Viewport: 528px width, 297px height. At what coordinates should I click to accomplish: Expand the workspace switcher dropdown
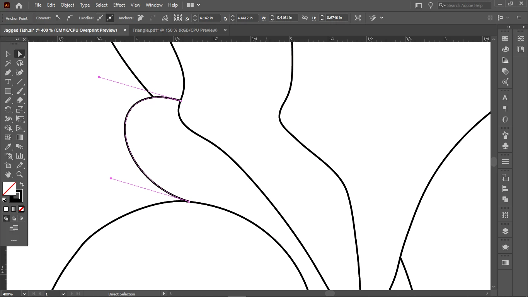[x=193, y=5]
